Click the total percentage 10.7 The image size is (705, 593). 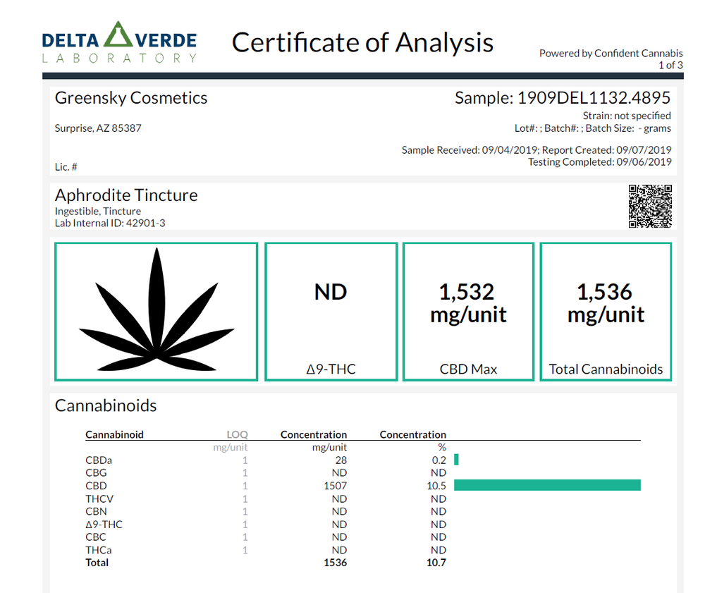click(x=436, y=563)
